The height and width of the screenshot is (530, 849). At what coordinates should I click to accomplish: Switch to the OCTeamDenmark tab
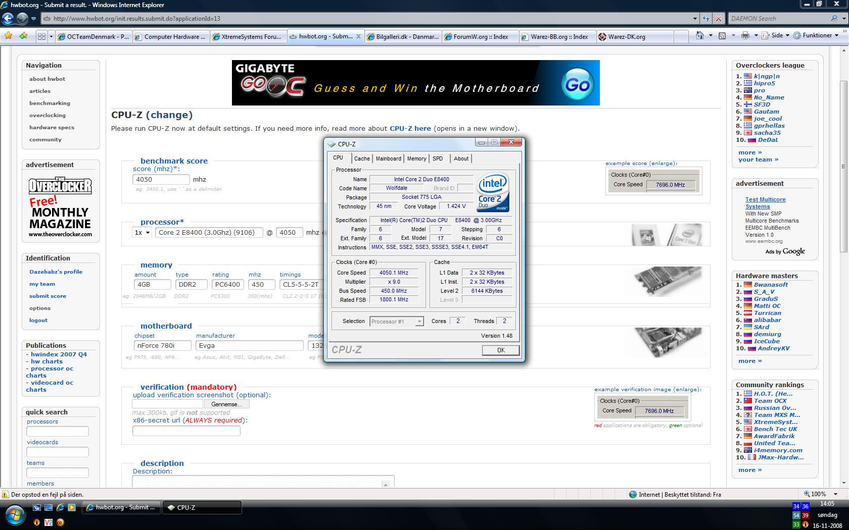[x=93, y=36]
